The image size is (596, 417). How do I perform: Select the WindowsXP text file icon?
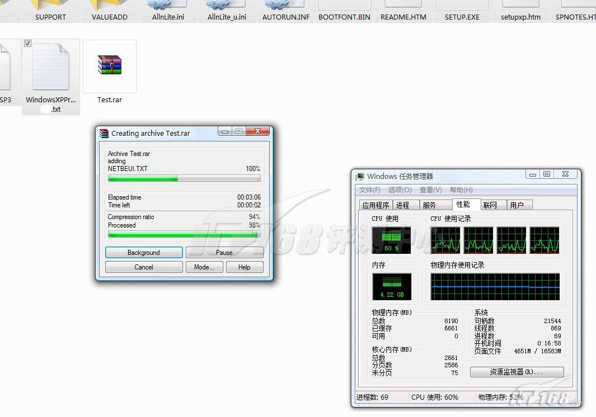[x=51, y=67]
